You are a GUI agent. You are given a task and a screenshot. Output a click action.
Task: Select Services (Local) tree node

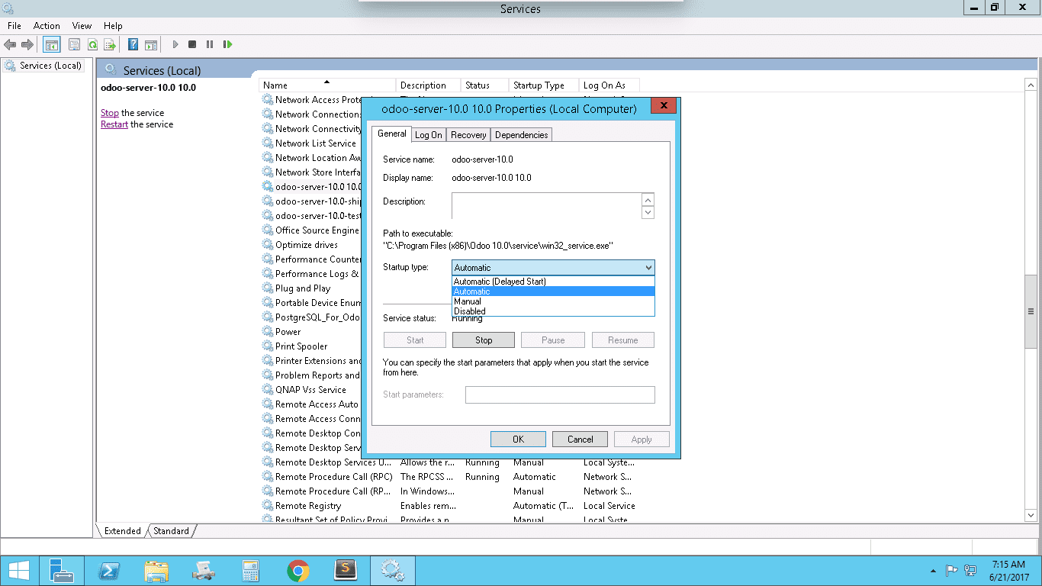(43, 66)
